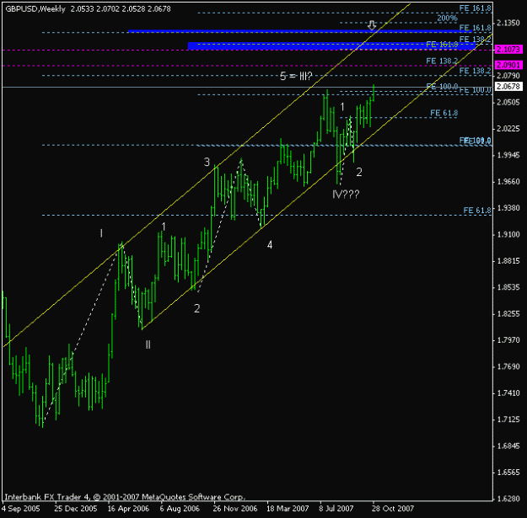Click the '25 Dec 2005' date label
Viewport: 527px width, 518px height.
coord(76,509)
